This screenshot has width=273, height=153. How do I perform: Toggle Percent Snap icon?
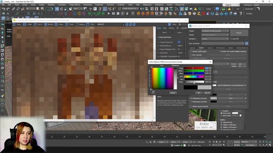click(110, 8)
